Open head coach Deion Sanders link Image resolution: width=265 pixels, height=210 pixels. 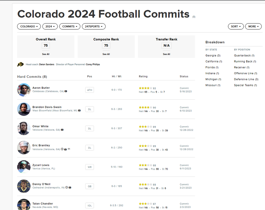click(47, 64)
